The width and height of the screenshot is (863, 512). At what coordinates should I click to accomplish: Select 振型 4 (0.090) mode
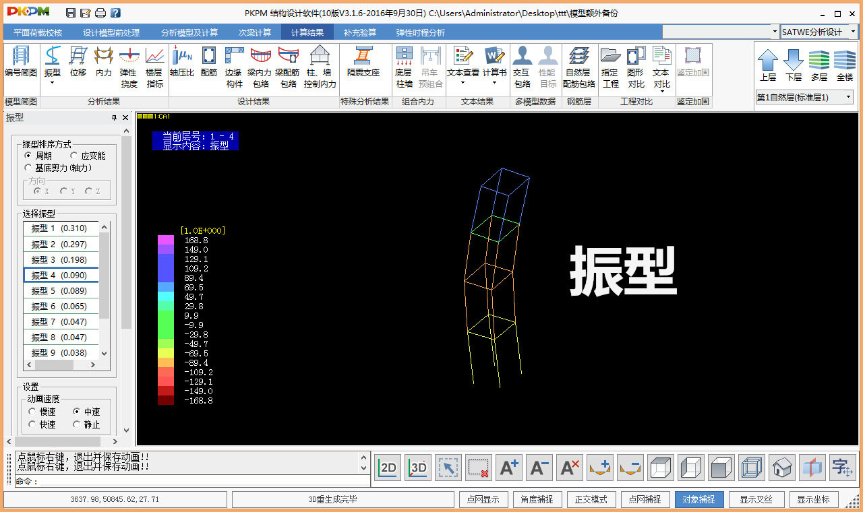(x=61, y=274)
